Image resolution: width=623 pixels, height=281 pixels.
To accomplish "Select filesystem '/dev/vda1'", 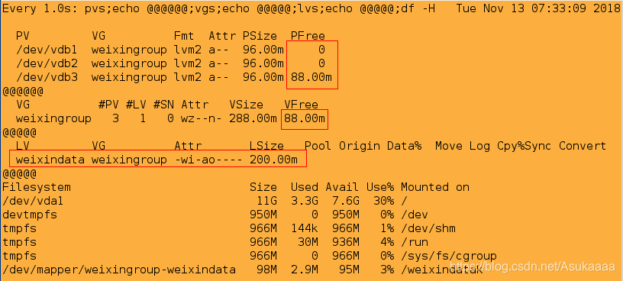I will (33, 201).
